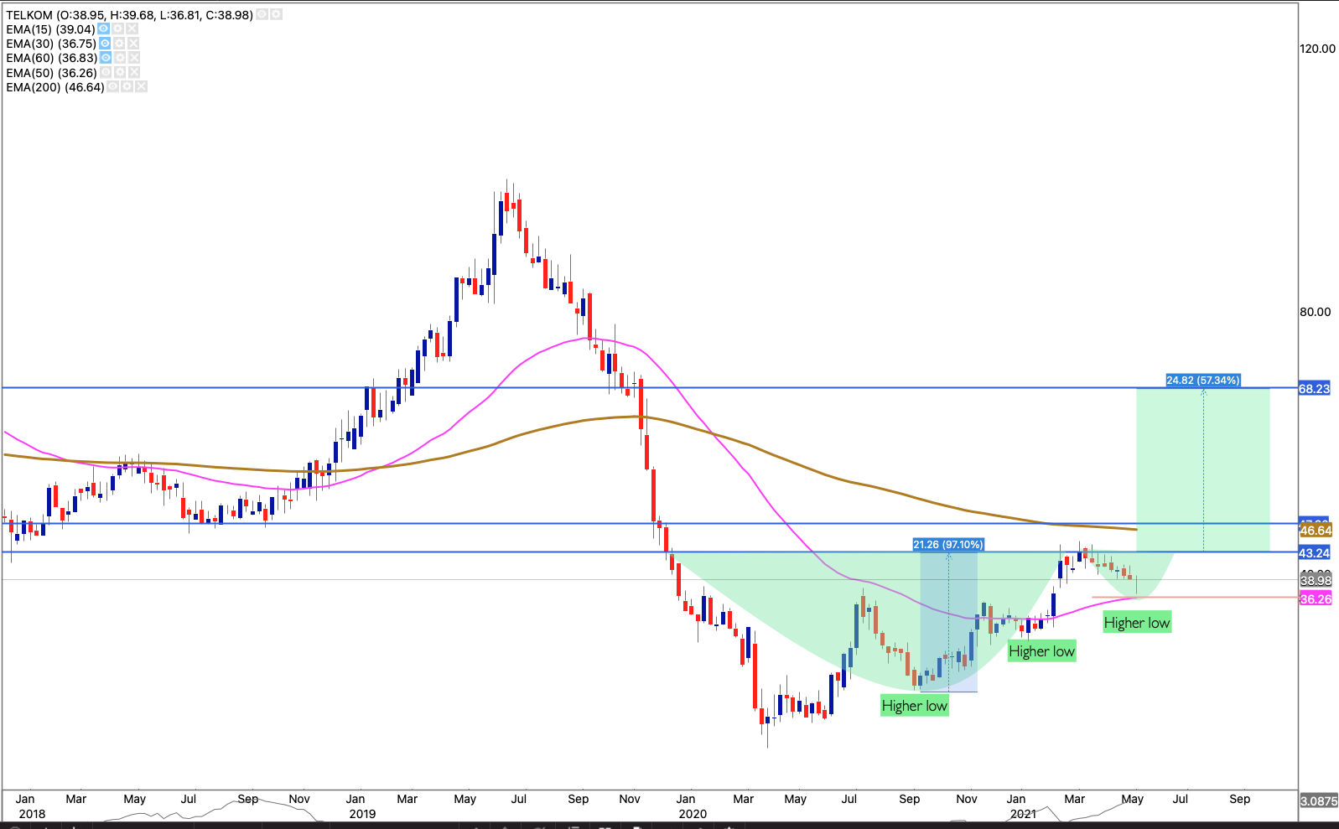
Task: Toggle EMA(200) visibility eye icon
Action: tap(112, 87)
